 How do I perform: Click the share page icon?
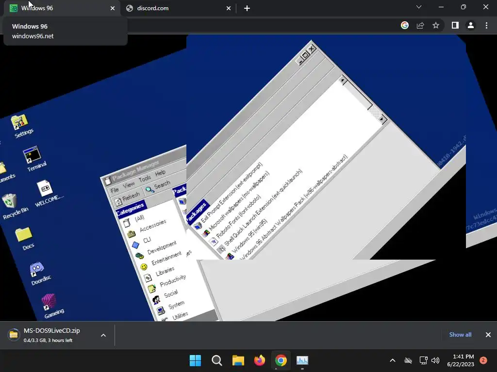click(x=420, y=25)
